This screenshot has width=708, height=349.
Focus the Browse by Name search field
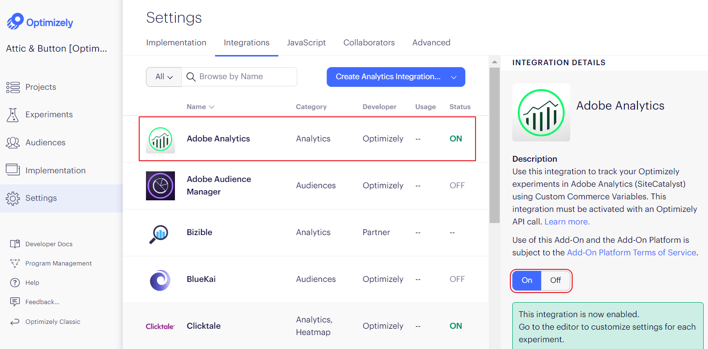(239, 77)
